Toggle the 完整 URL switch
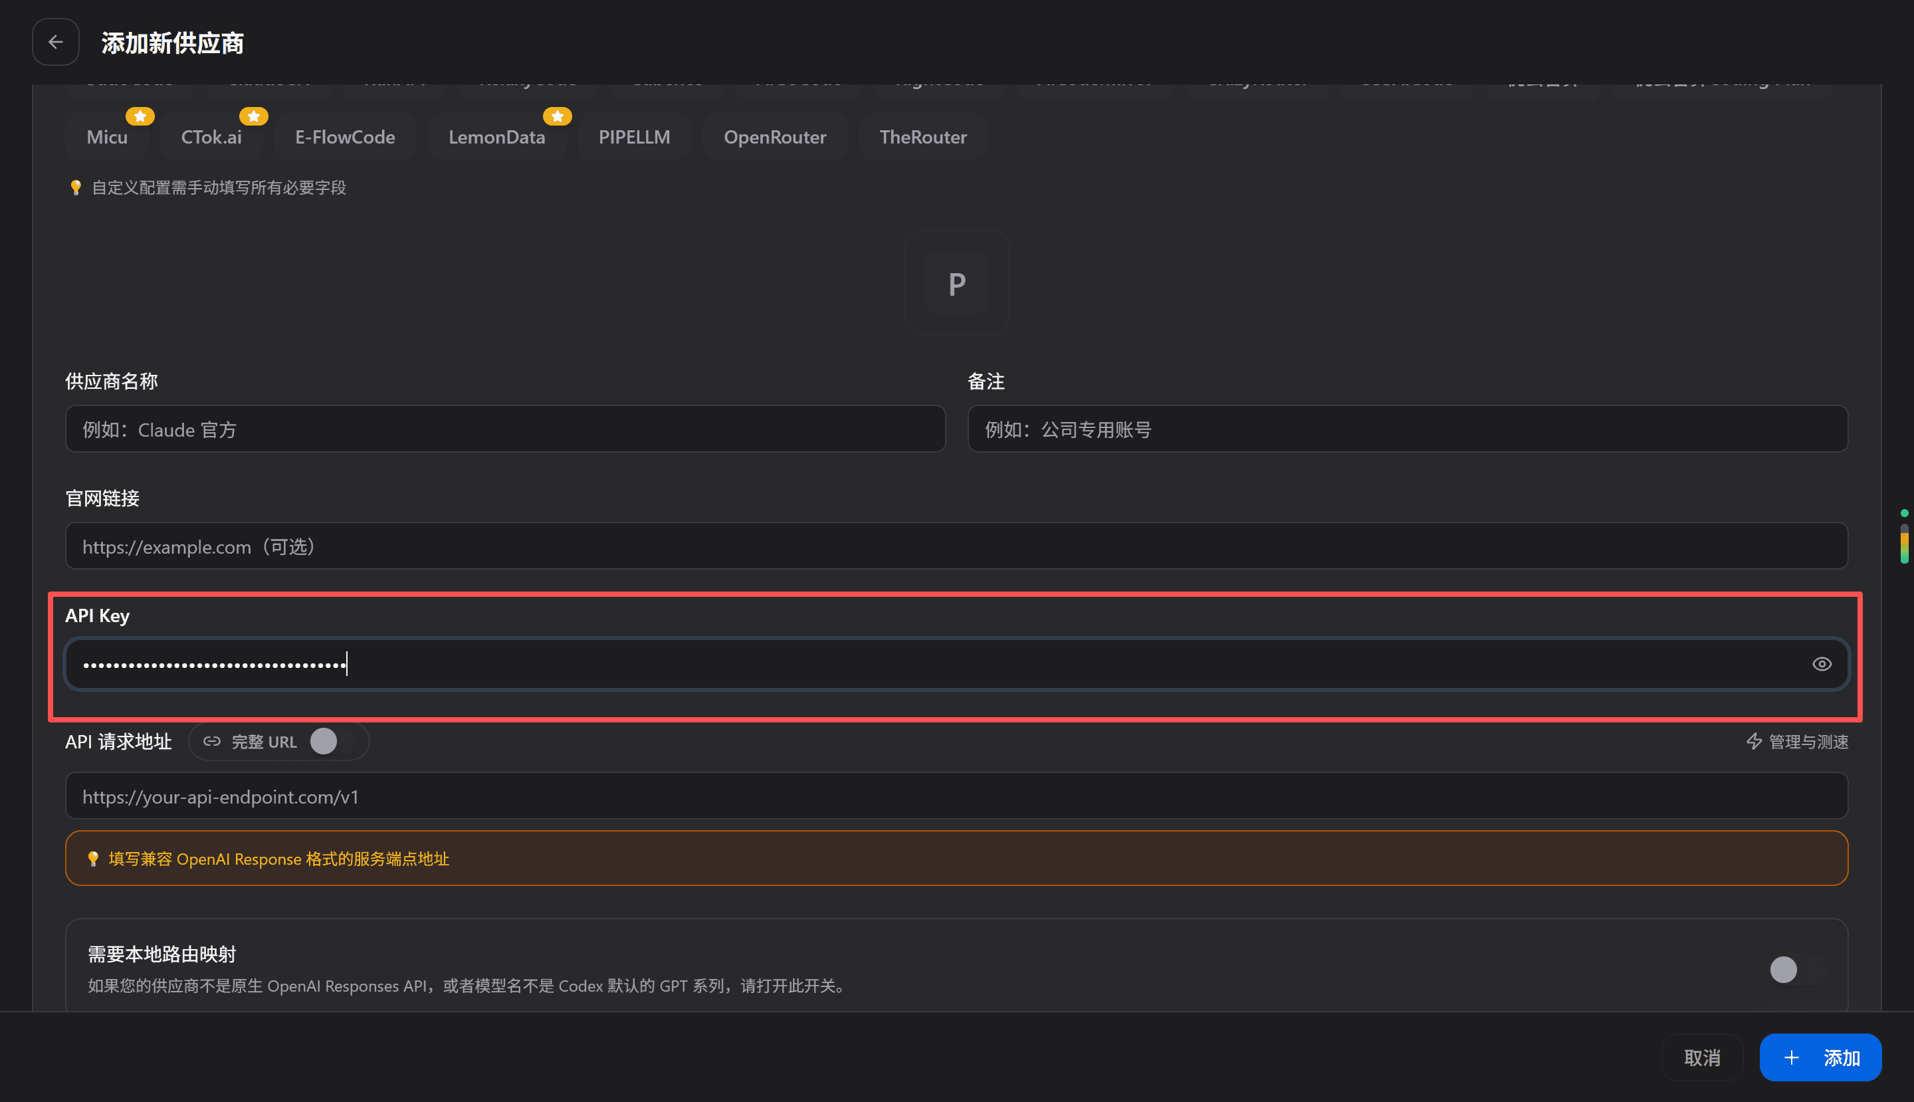This screenshot has width=1914, height=1102. click(x=332, y=742)
